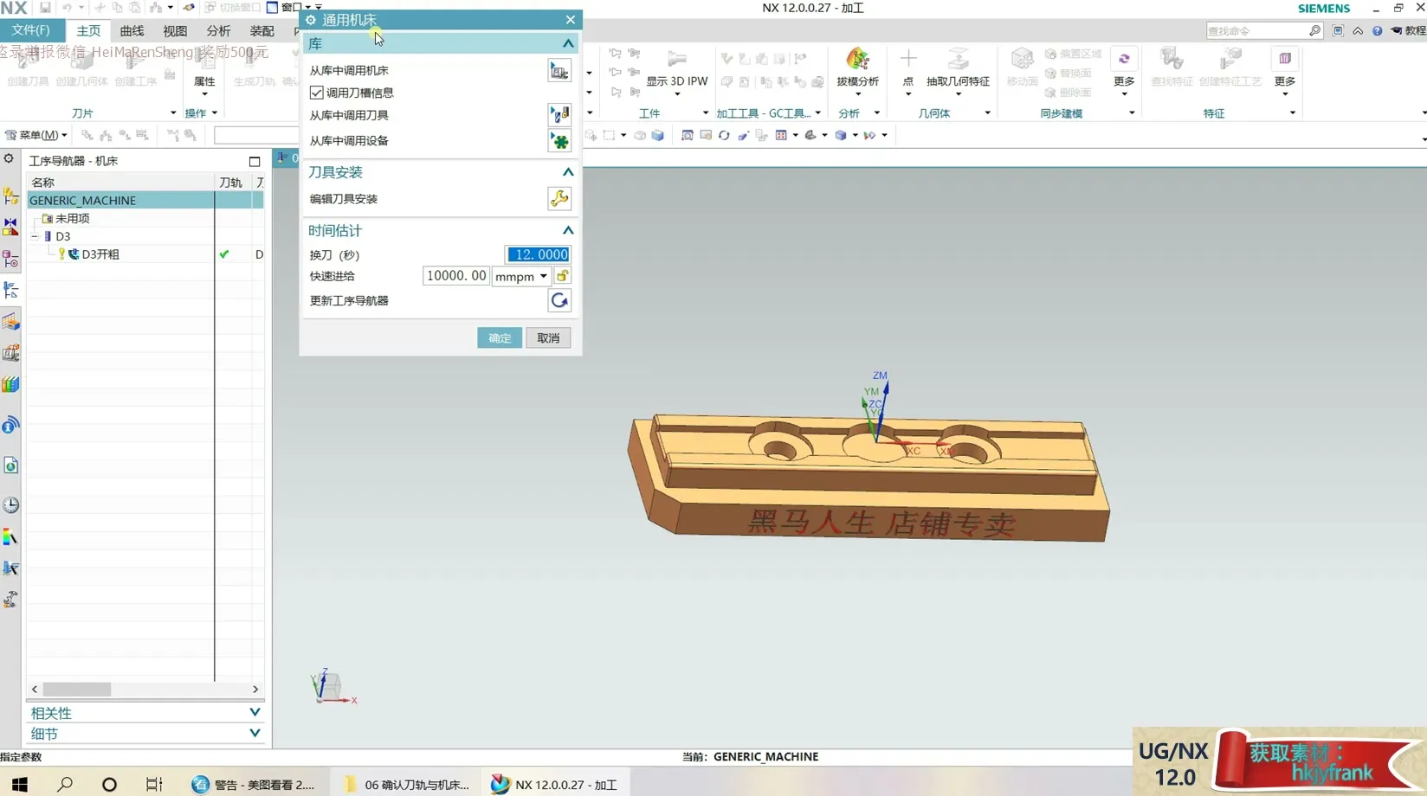Toggle the 调用刀槽信息 checkbox
Image resolution: width=1427 pixels, height=796 pixels.
[x=317, y=93]
